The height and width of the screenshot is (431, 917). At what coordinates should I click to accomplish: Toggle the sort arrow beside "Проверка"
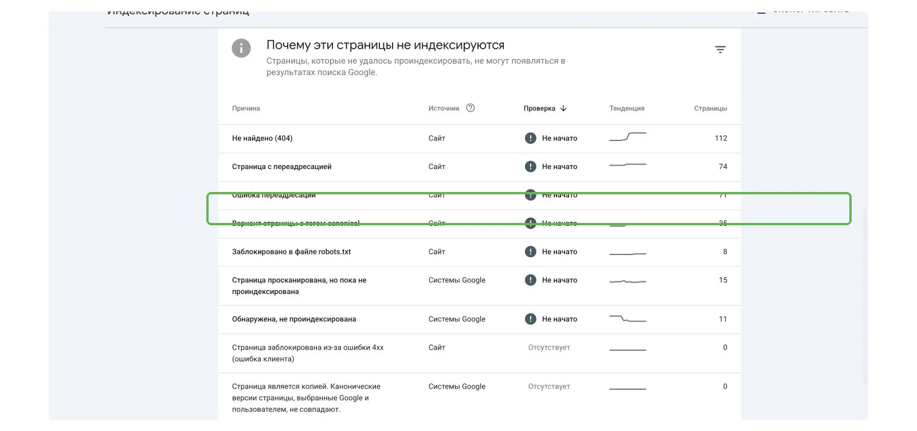[x=563, y=108]
